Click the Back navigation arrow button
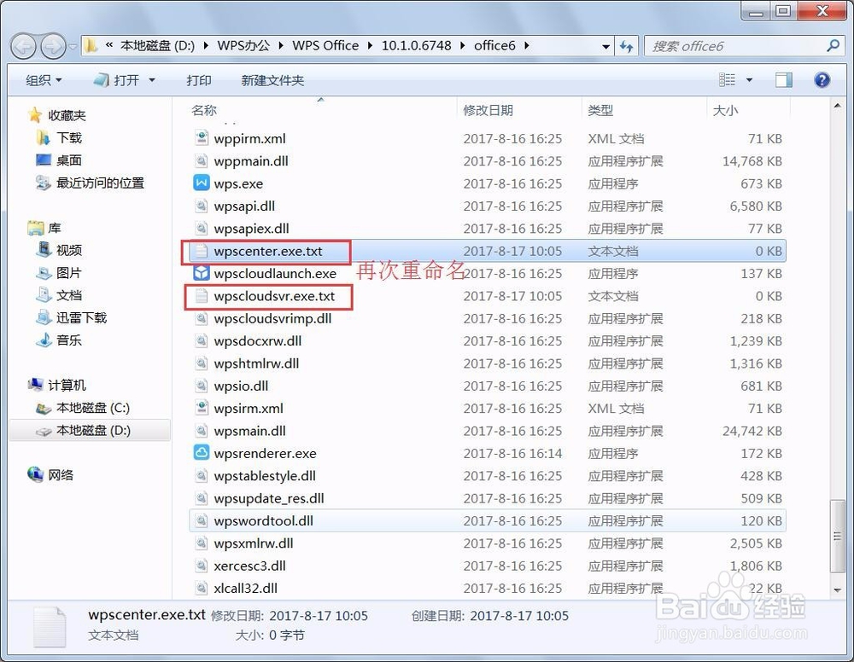Screen dimensions: 854x662 point(23,47)
